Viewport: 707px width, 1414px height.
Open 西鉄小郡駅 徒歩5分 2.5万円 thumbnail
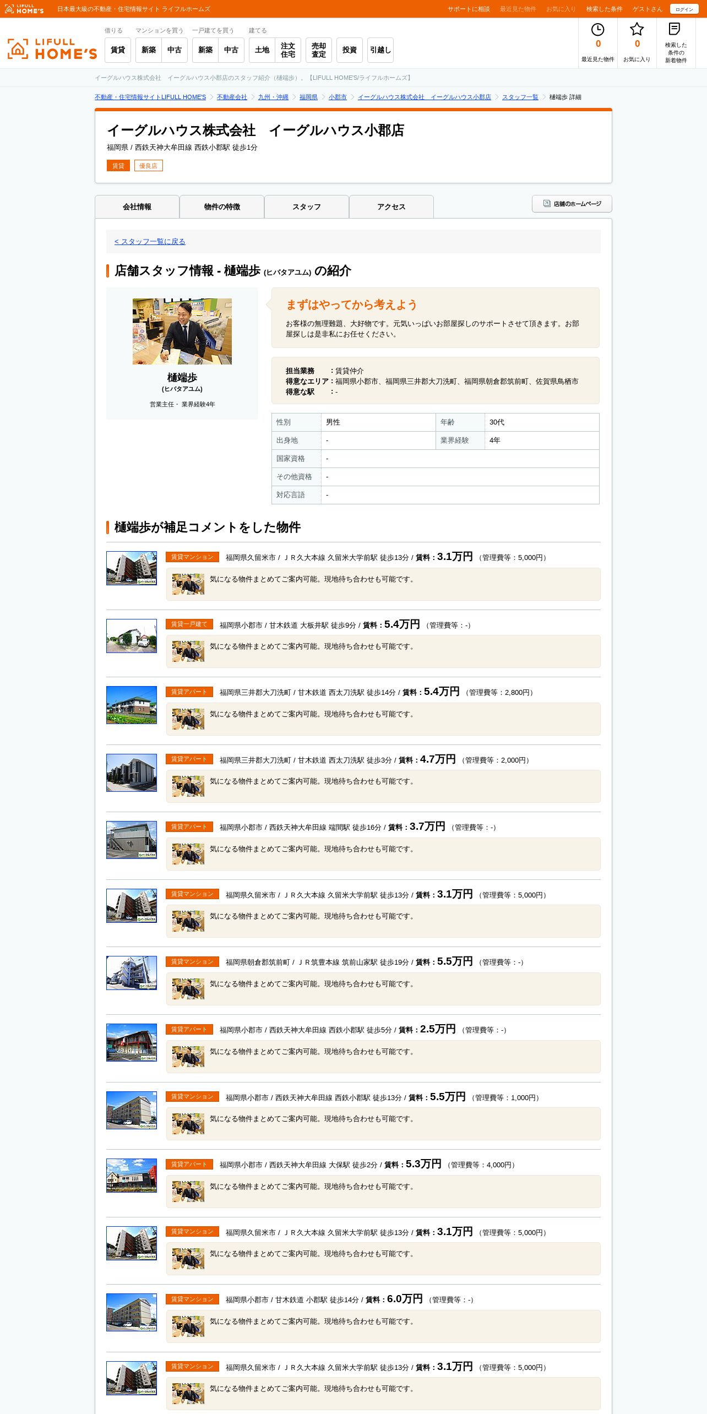click(x=132, y=1042)
